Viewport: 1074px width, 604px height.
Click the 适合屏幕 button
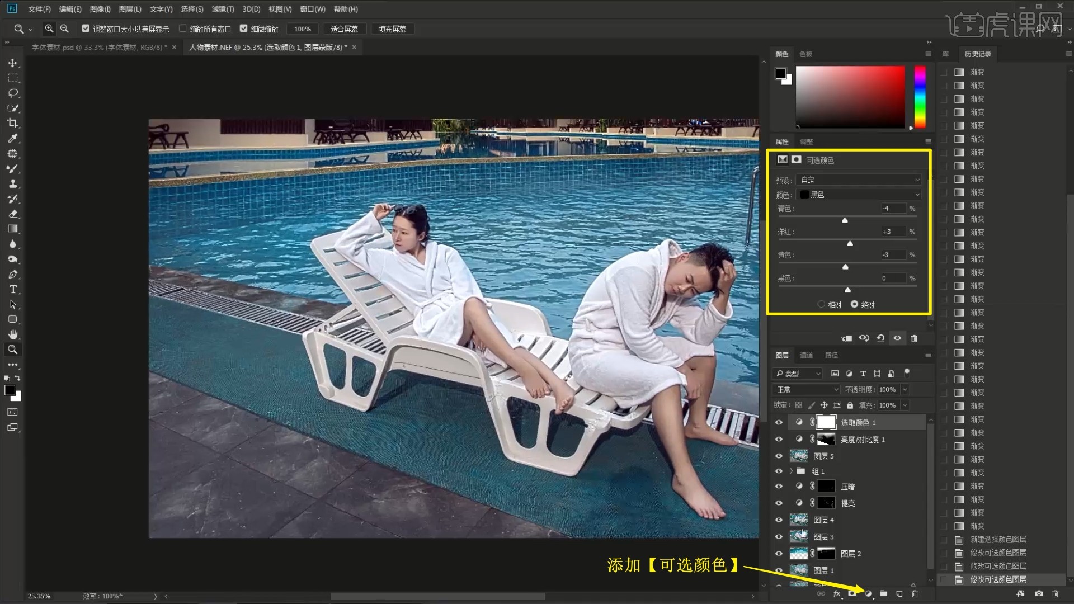pos(344,29)
